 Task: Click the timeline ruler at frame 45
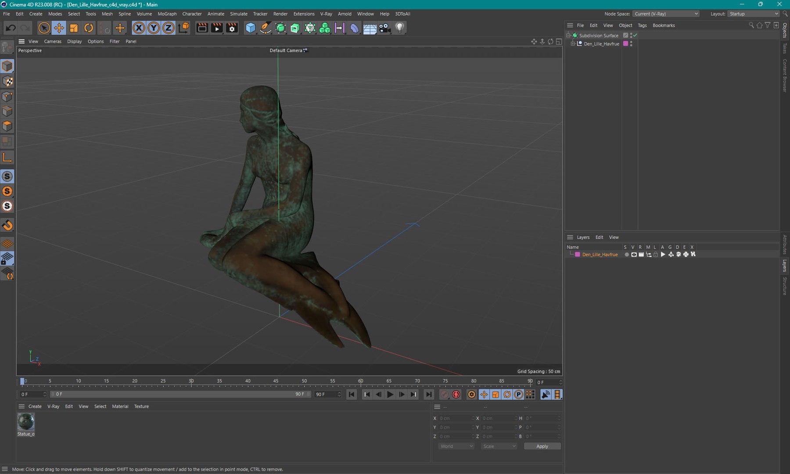(276, 381)
